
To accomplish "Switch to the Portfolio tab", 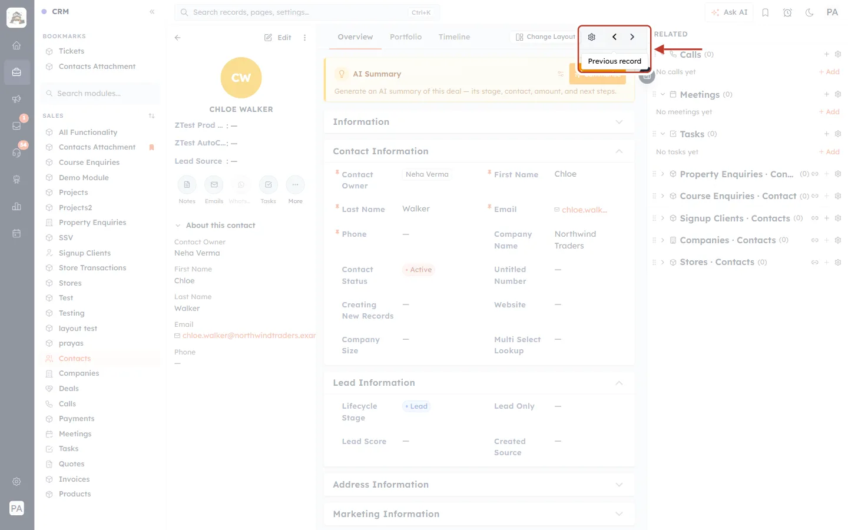I will point(406,37).
